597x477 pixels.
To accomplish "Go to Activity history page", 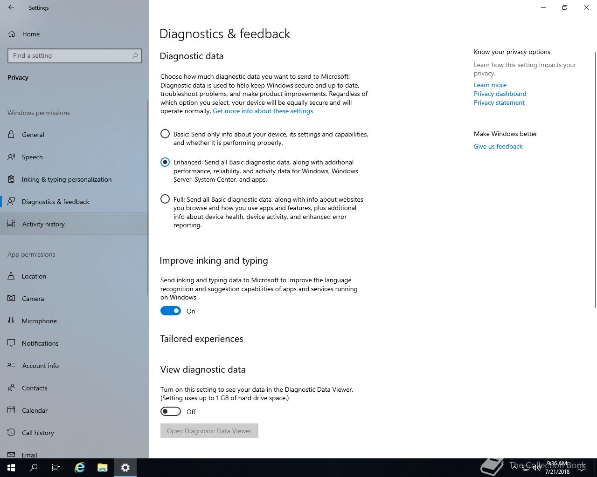I will tap(75, 224).
